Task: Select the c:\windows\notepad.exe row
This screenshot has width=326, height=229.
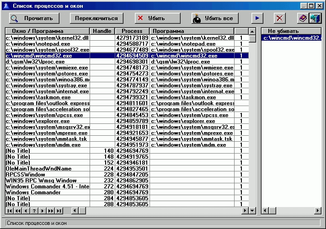Action: (x=48, y=43)
